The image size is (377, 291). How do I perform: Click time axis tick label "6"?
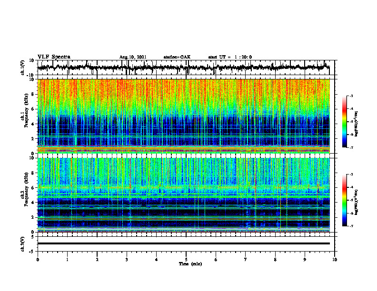[216, 260]
